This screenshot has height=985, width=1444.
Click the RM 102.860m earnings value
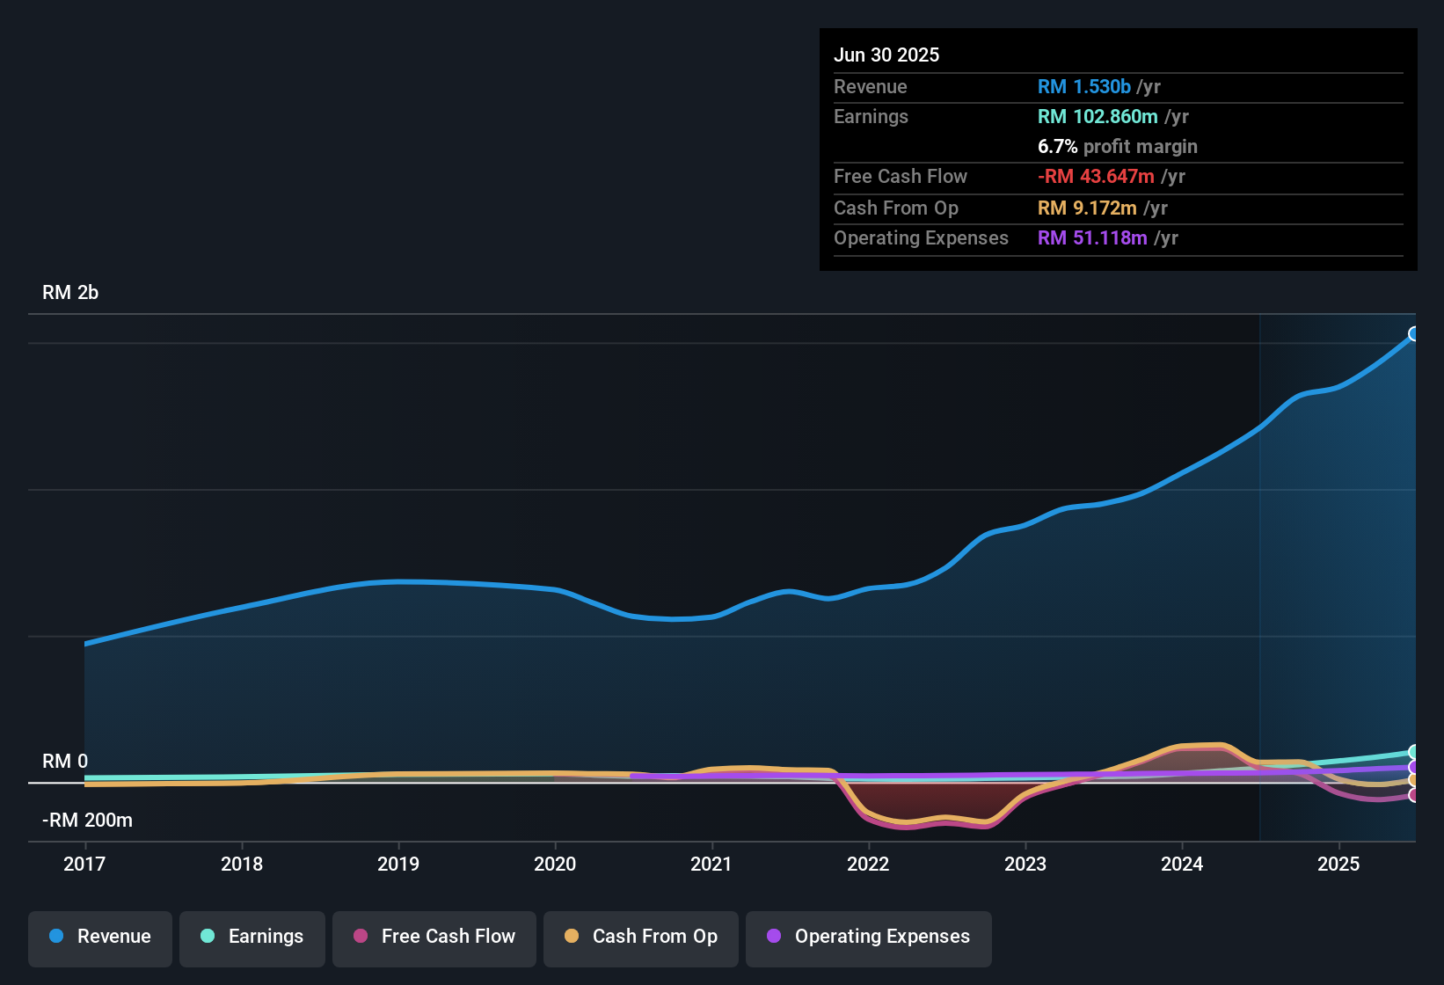[1098, 116]
